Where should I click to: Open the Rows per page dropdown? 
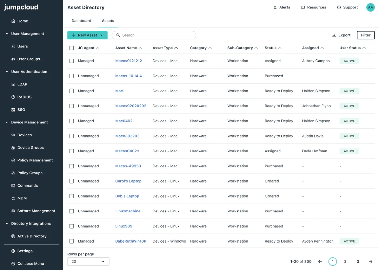(x=88, y=262)
